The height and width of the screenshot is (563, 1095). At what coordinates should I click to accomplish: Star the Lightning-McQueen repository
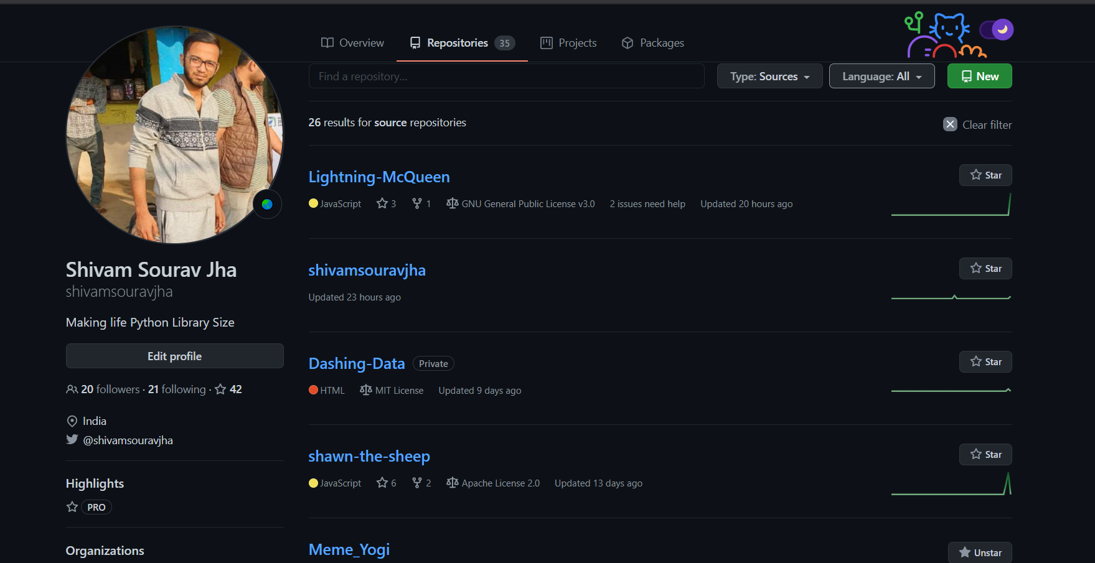click(x=985, y=175)
